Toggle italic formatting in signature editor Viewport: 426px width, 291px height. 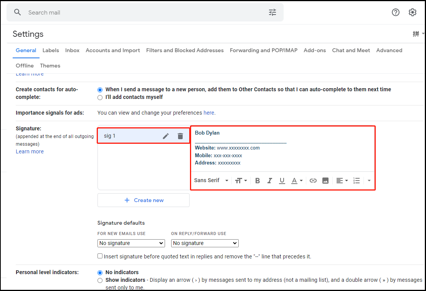point(269,181)
